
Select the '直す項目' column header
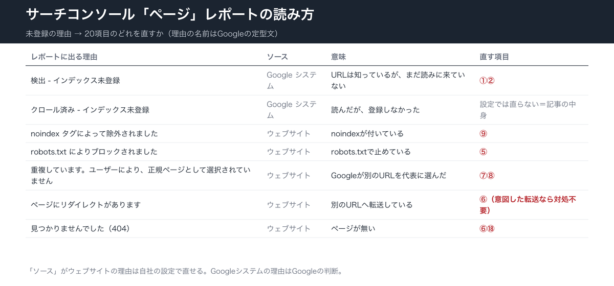494,57
